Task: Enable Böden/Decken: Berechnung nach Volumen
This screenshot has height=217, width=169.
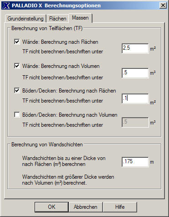Action: click(17, 114)
